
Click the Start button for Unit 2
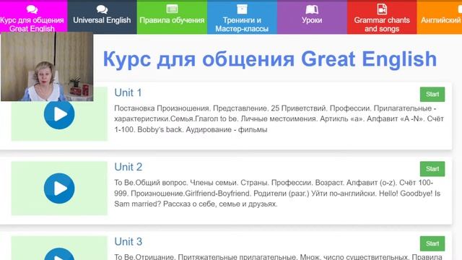click(432, 169)
